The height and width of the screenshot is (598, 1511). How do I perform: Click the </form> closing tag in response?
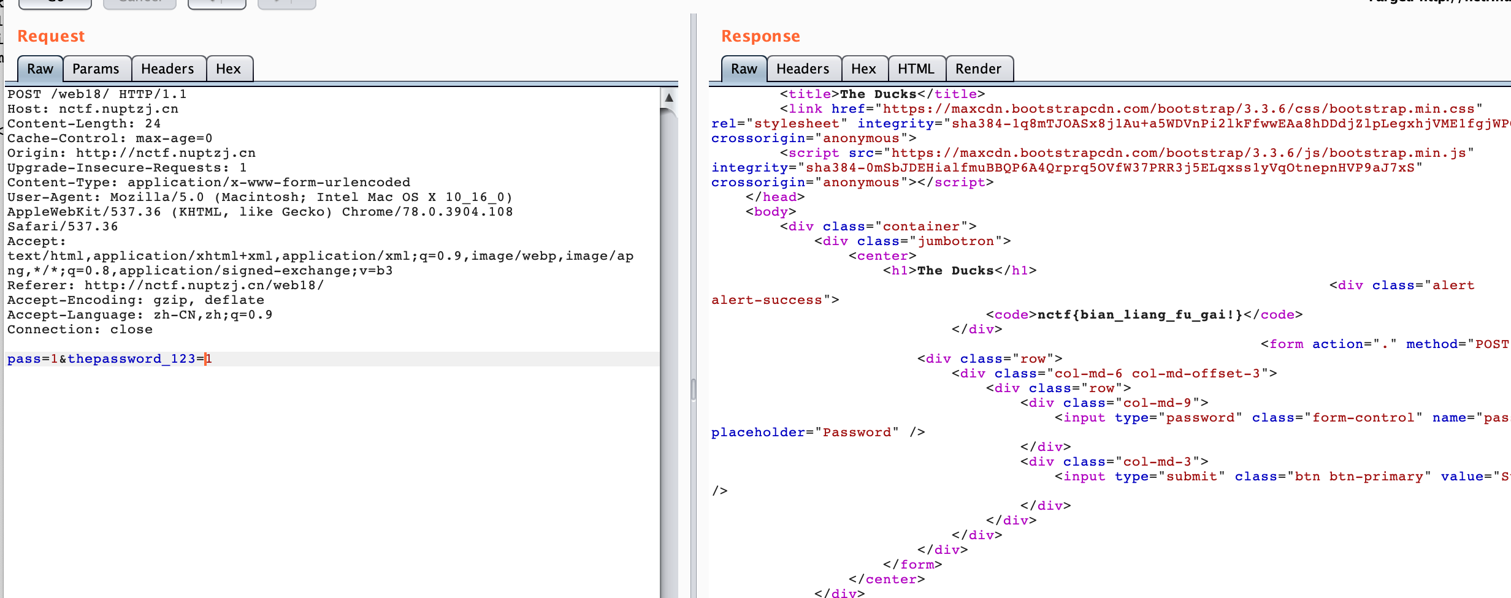click(x=912, y=565)
